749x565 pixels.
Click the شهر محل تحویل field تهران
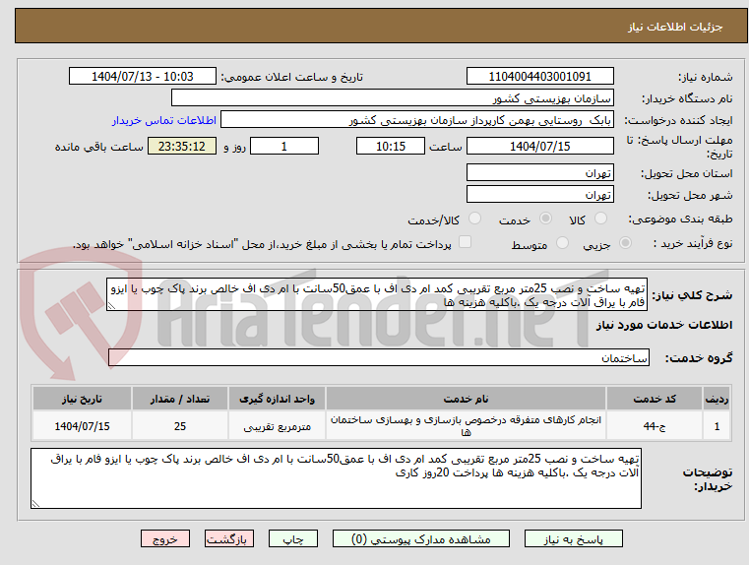click(539, 195)
